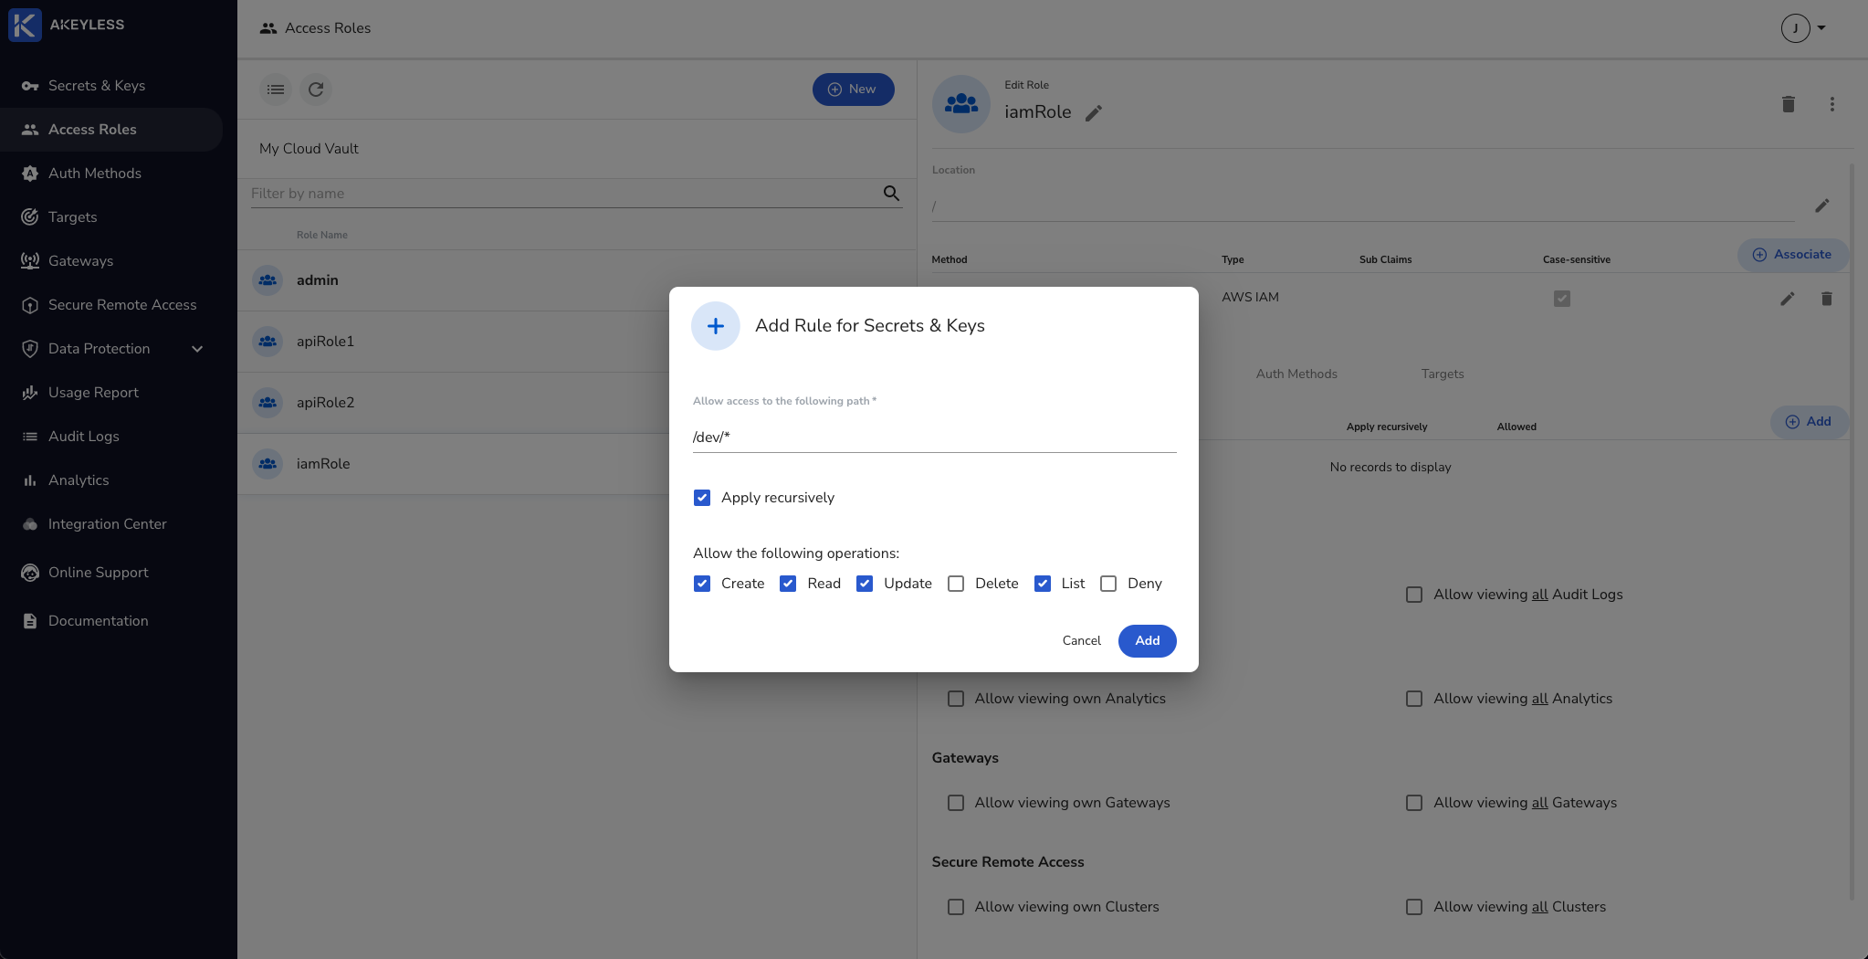Check Allow viewing all Clusters
The width and height of the screenshot is (1868, 959).
1414,907
